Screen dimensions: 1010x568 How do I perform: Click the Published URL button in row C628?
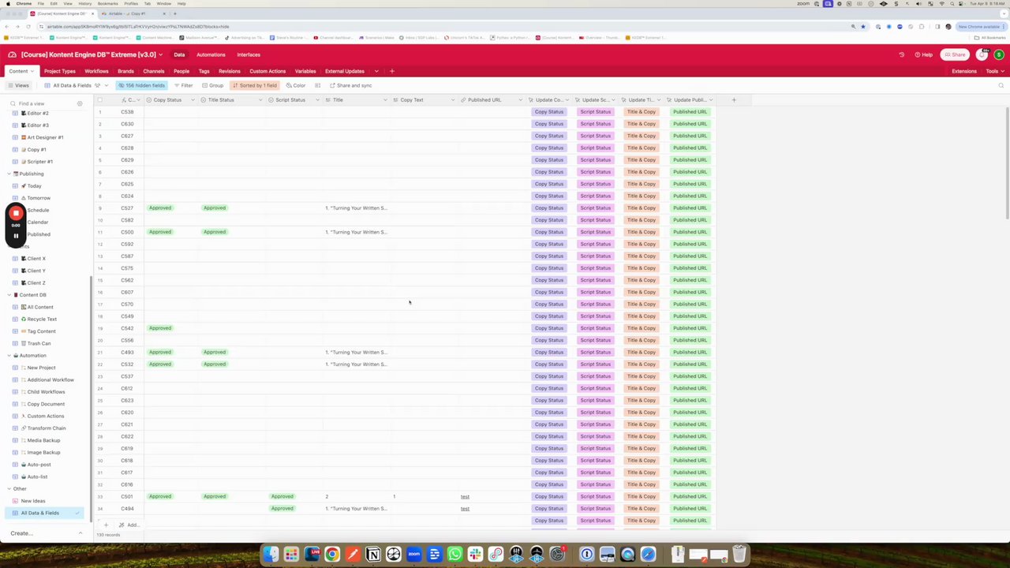coord(690,148)
